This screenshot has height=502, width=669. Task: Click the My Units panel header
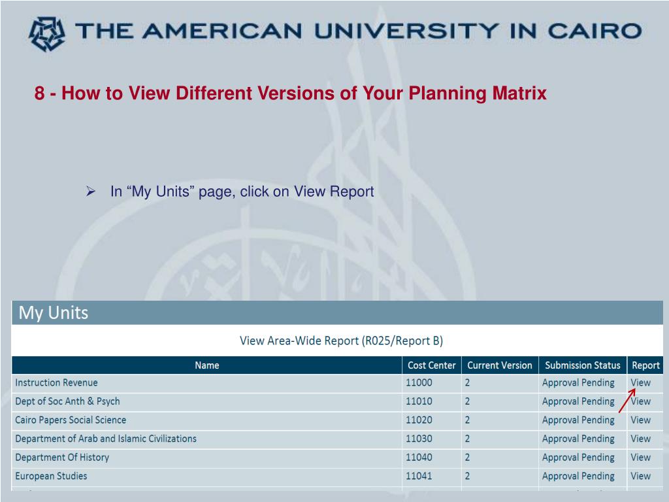[x=337, y=312]
